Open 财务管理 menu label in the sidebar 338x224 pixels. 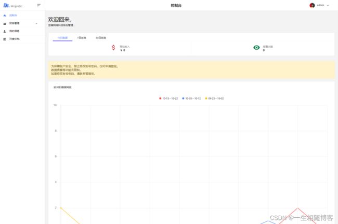point(14,23)
